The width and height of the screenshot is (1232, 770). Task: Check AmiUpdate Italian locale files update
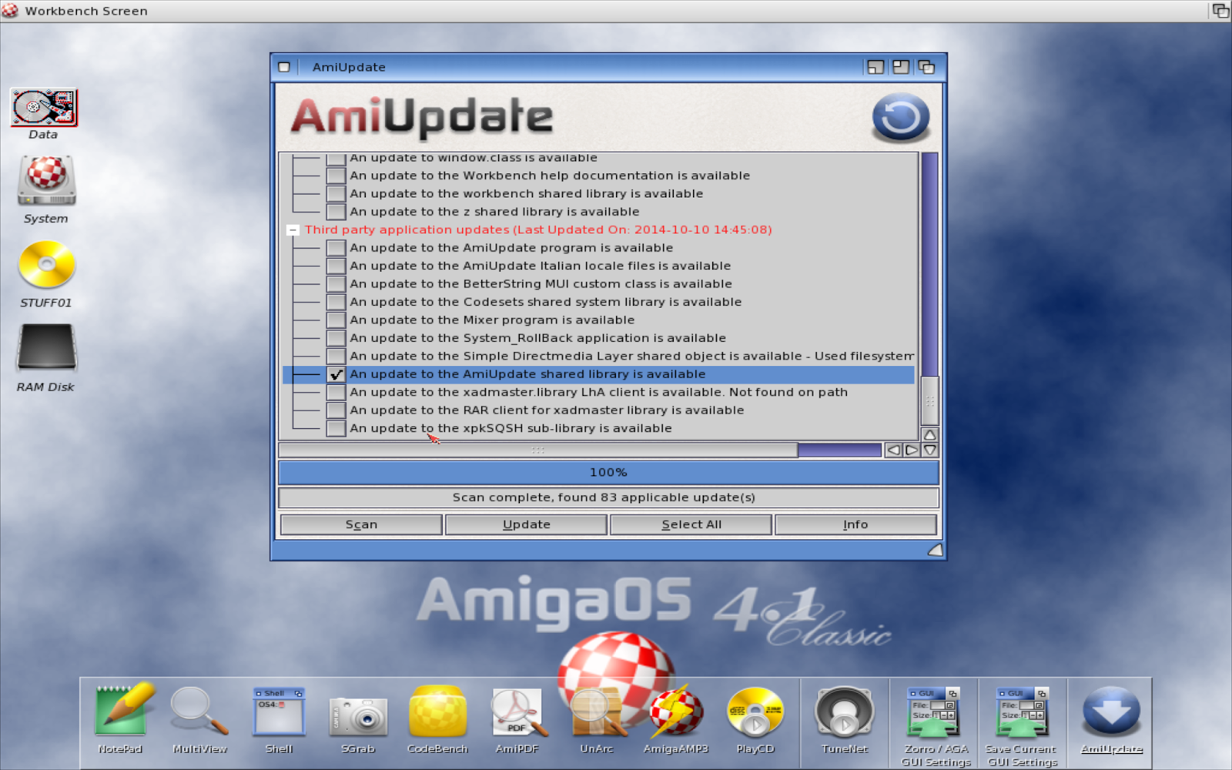pyautogui.click(x=336, y=266)
